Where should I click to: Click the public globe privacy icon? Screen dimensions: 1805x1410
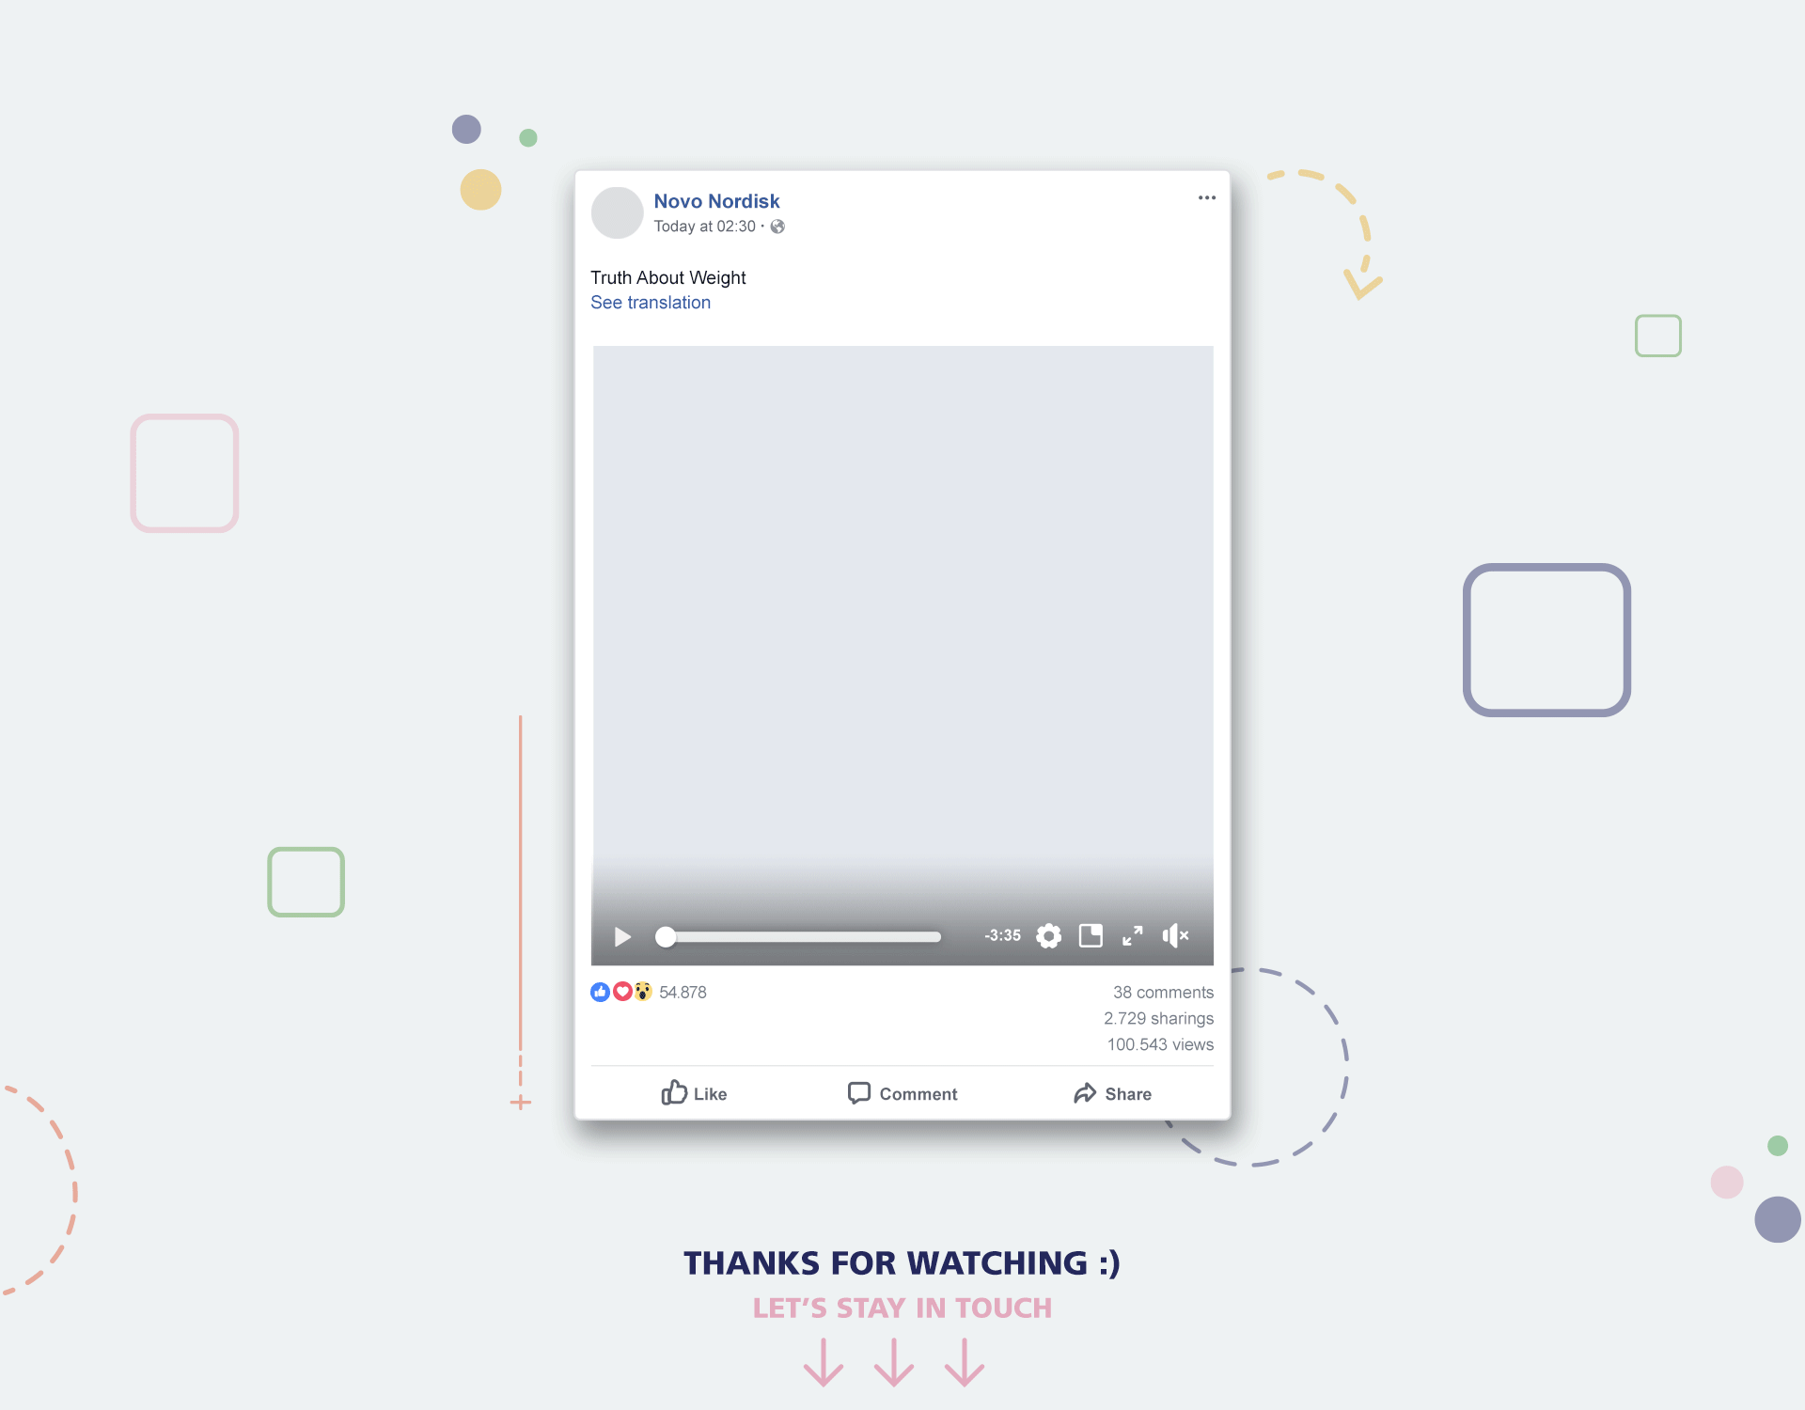point(777,227)
